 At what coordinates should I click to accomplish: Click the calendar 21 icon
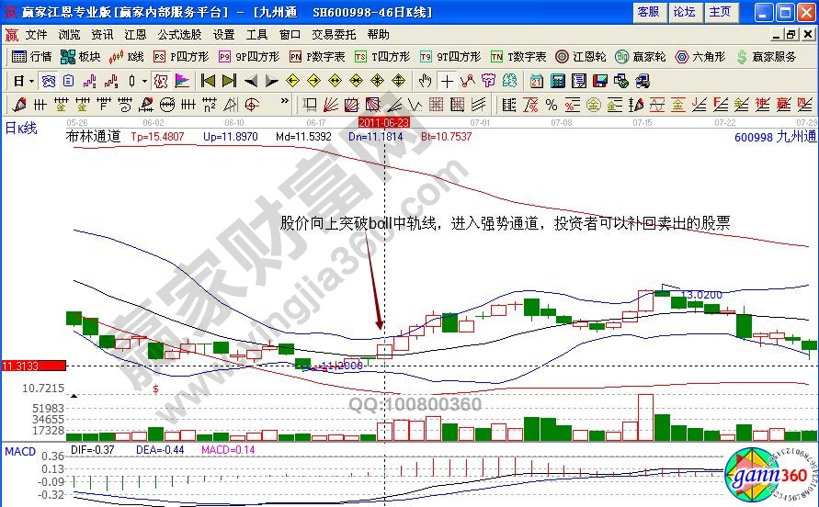[537, 81]
